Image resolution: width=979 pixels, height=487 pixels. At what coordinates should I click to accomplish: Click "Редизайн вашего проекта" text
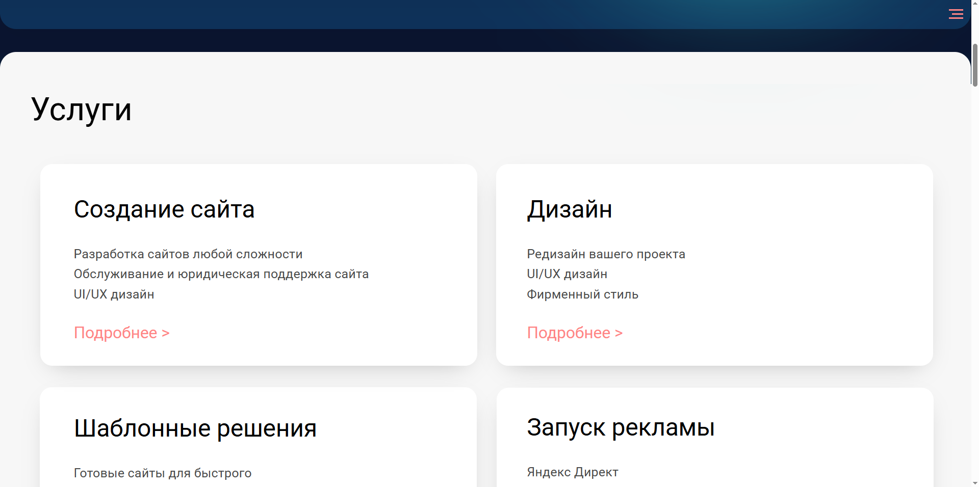606,254
